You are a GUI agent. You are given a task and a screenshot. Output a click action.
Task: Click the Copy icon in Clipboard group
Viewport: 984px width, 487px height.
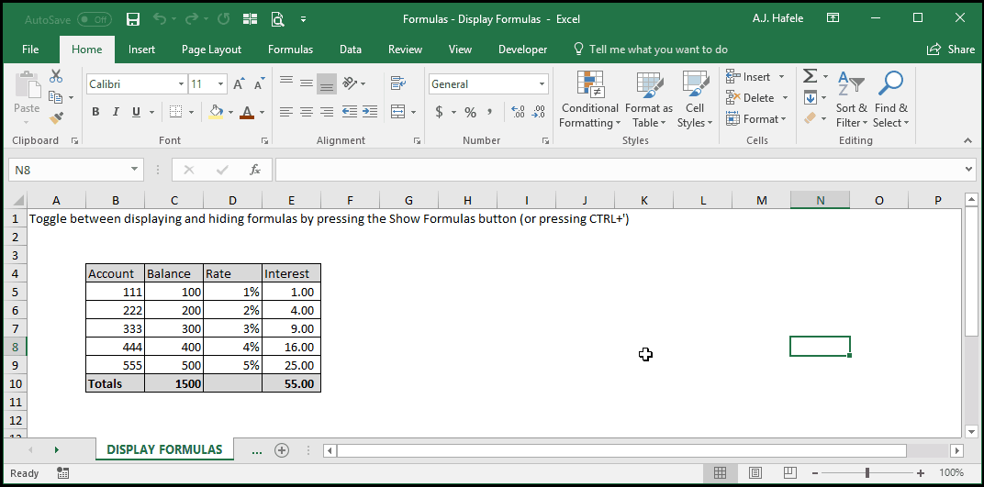pyautogui.click(x=56, y=97)
